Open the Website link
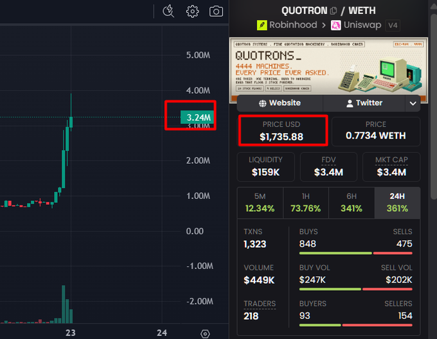 tap(280, 103)
